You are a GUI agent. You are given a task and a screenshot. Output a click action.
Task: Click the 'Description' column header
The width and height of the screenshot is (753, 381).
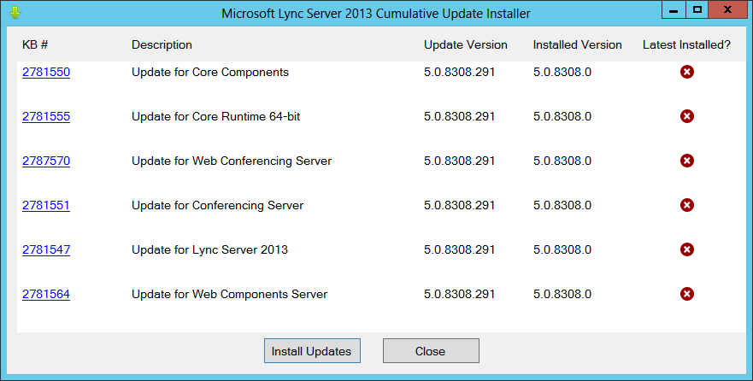pyautogui.click(x=162, y=44)
